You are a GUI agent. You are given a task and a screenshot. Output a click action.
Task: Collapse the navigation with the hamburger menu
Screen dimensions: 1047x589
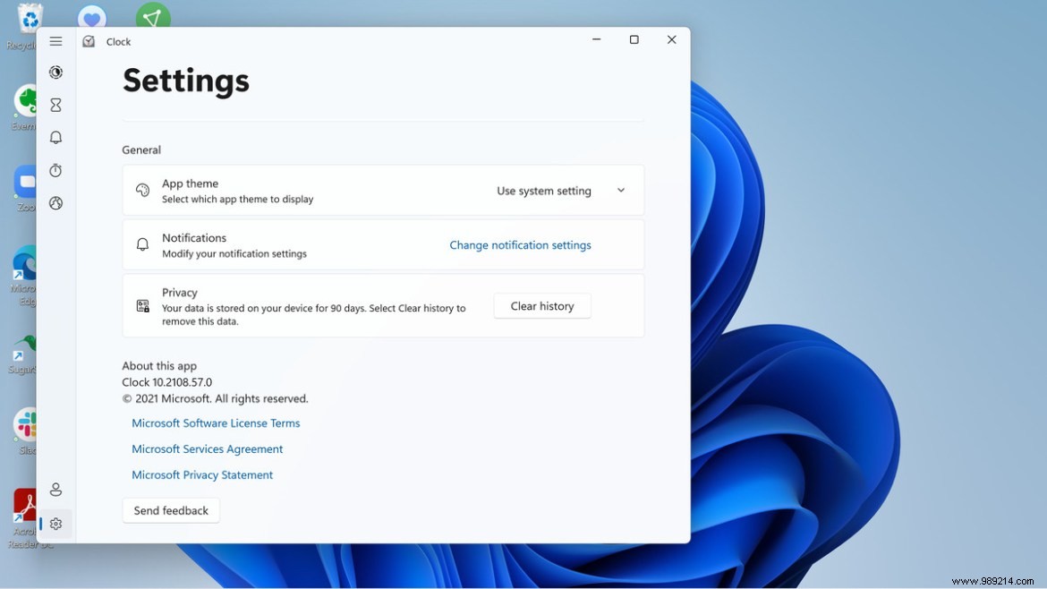55,41
